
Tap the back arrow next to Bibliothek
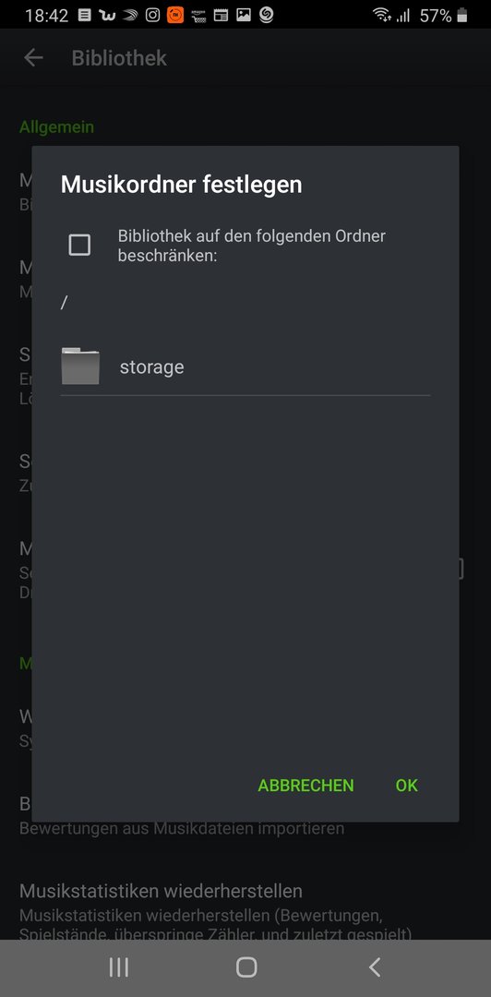click(x=33, y=58)
